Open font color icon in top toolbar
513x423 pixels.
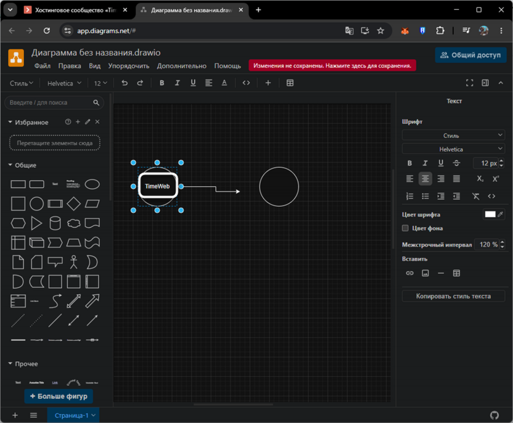224,83
